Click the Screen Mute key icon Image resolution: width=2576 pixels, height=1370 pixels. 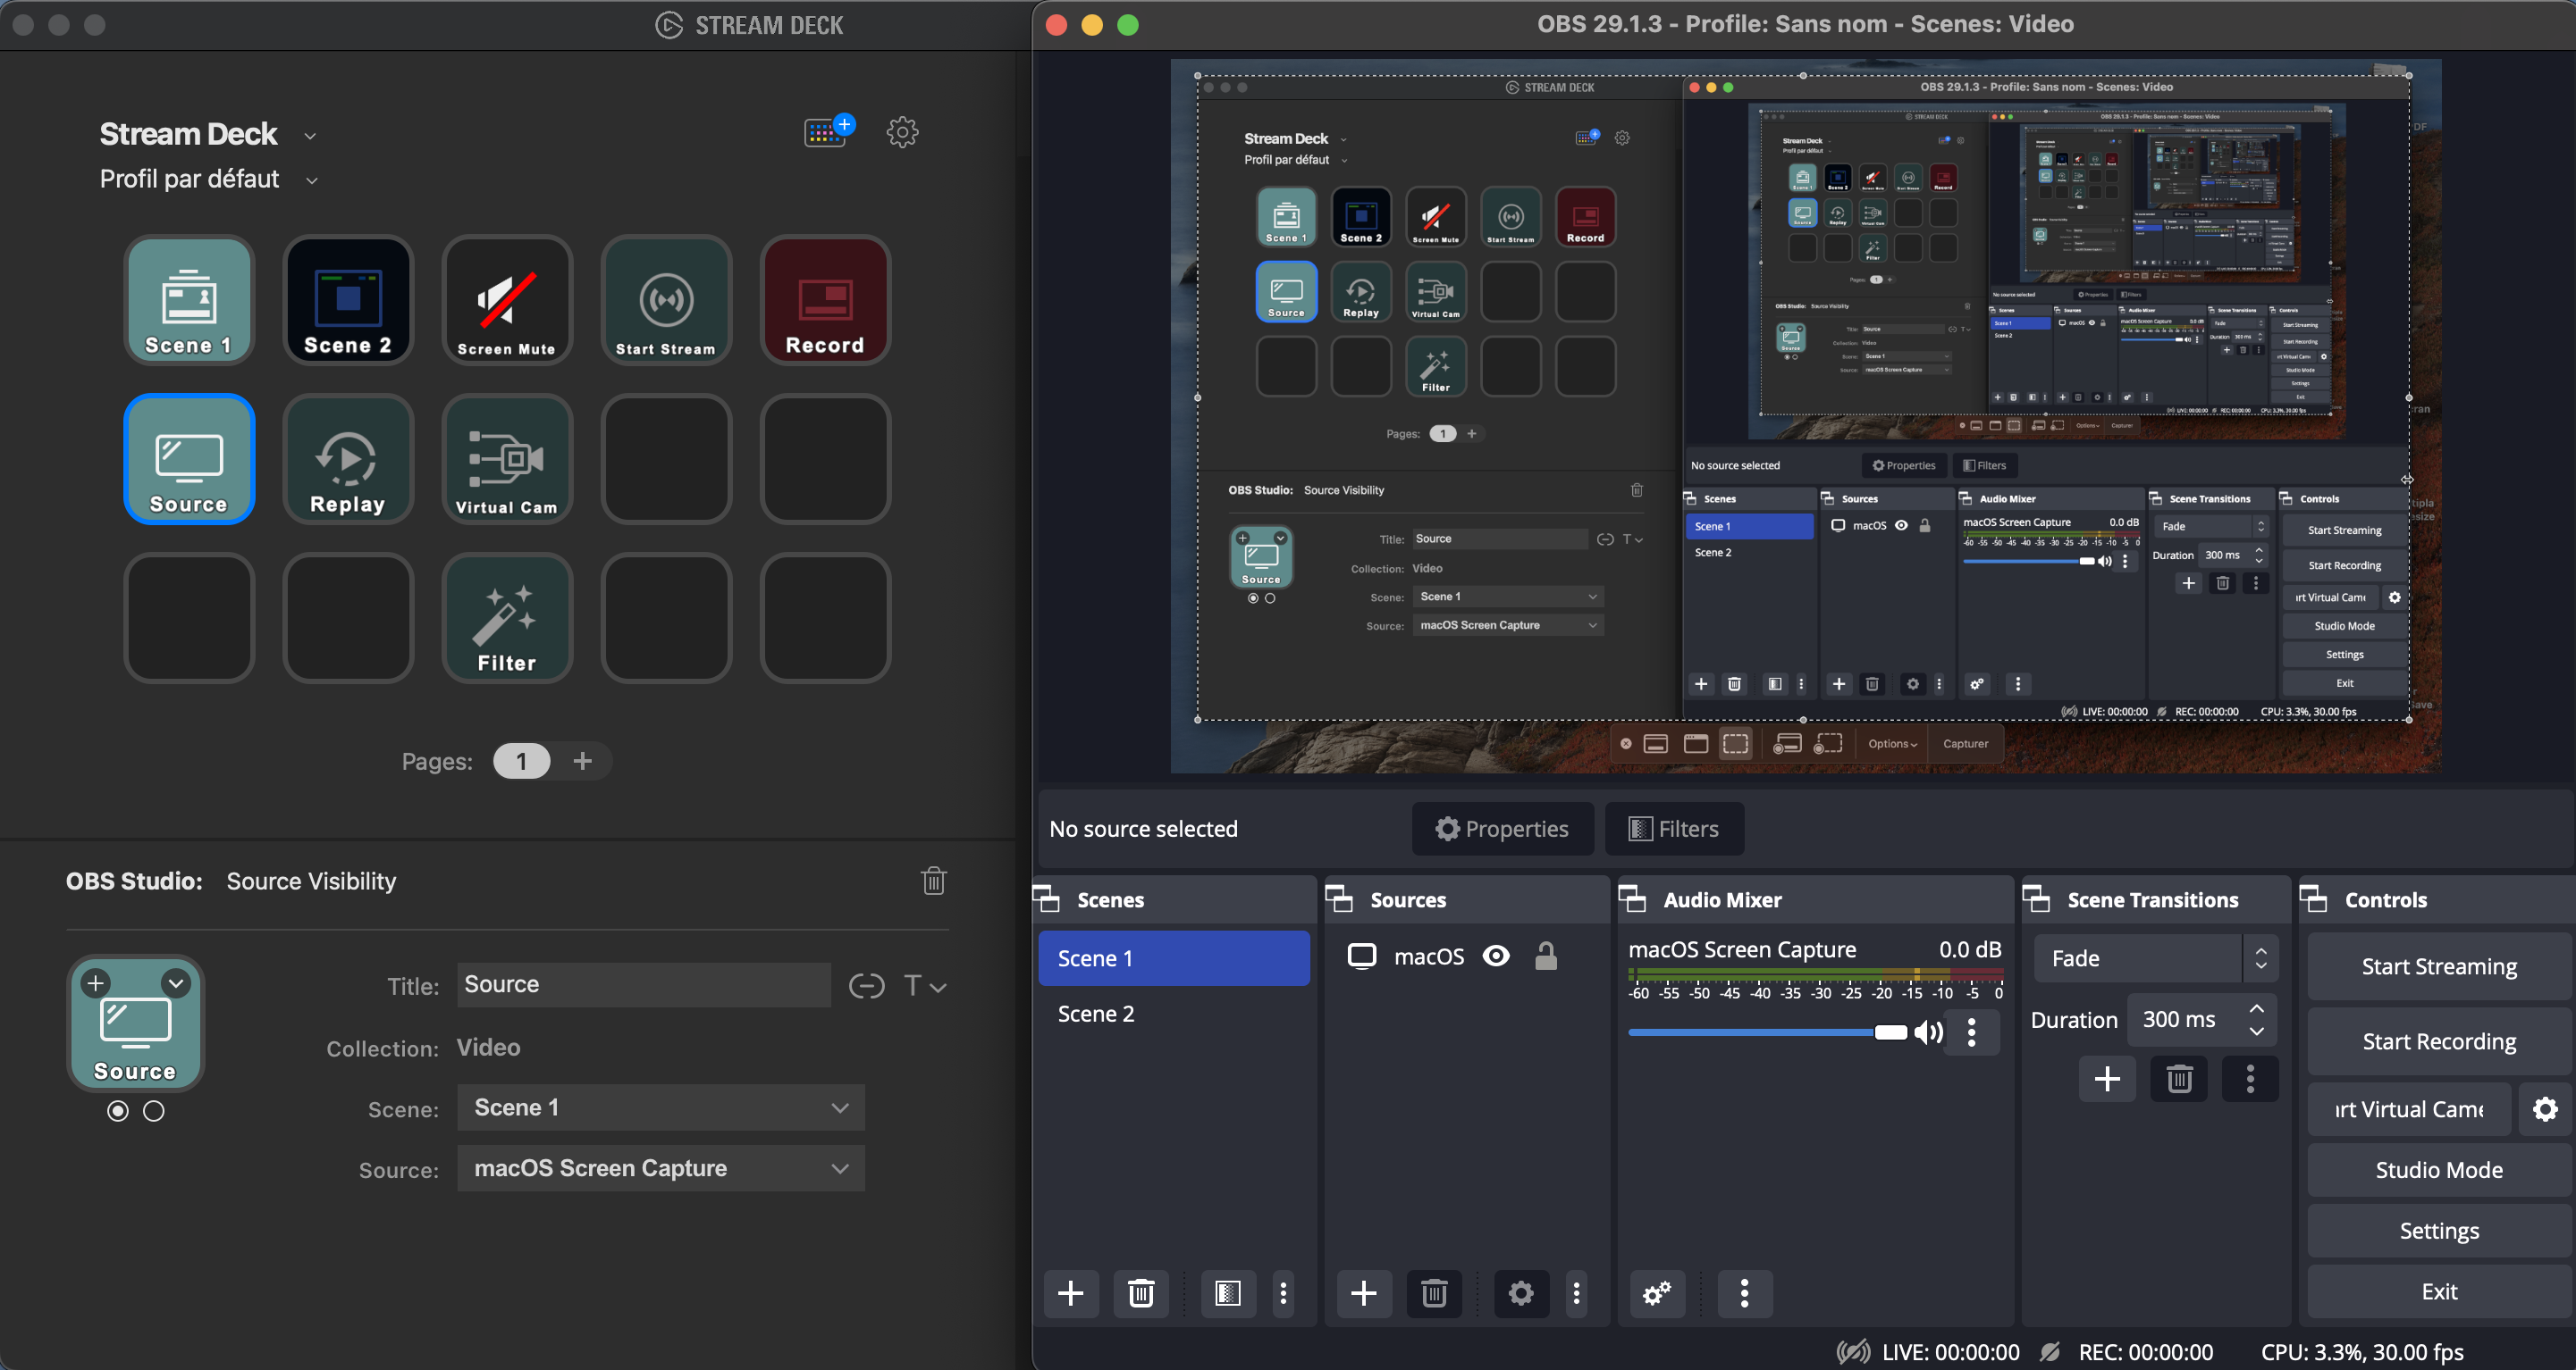(506, 300)
